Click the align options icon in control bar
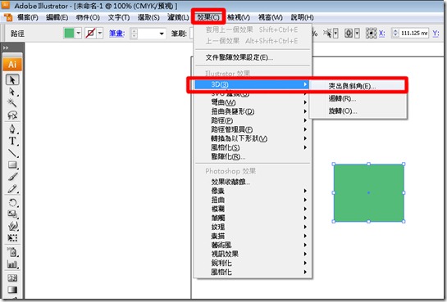 (x=349, y=34)
